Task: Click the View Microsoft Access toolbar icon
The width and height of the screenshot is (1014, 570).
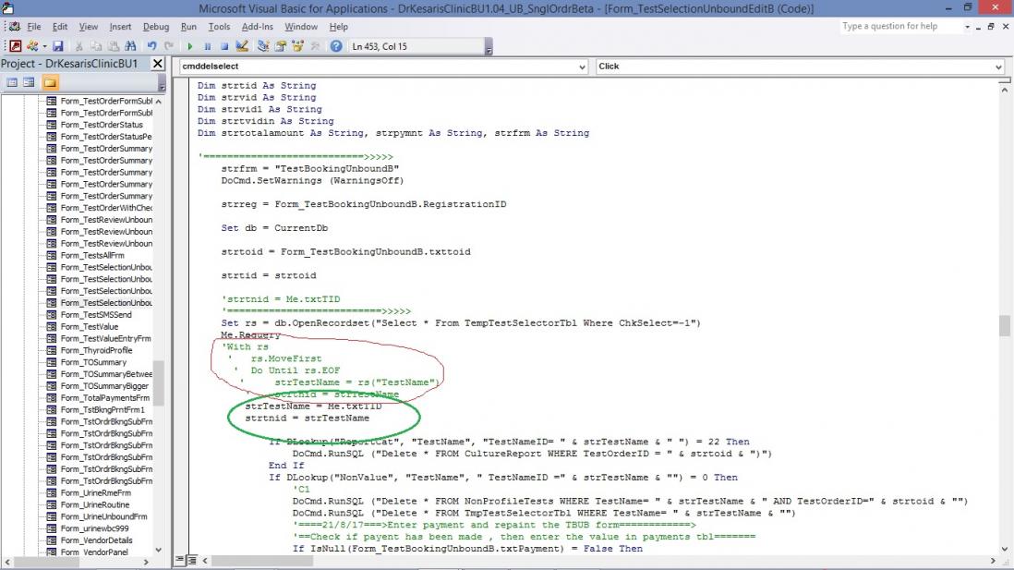Action: pyautogui.click(x=15, y=46)
